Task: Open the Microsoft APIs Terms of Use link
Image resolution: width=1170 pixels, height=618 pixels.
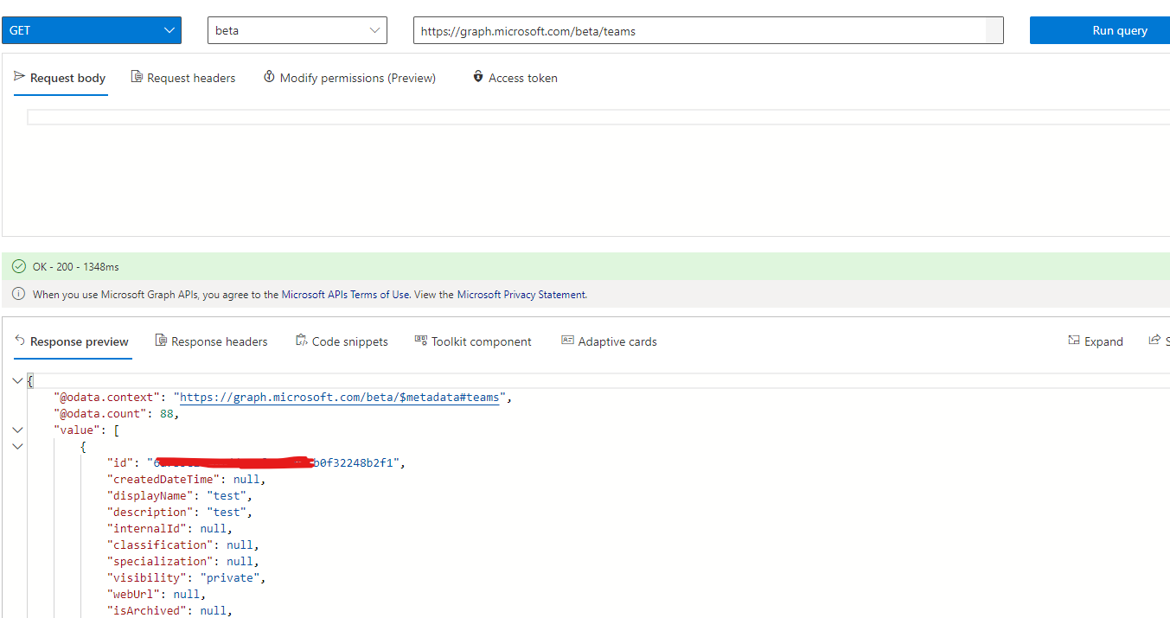Action: point(346,295)
